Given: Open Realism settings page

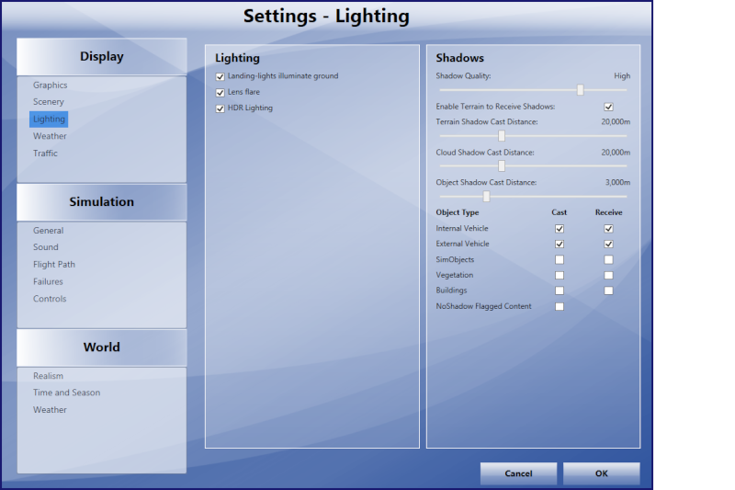Looking at the screenshot, I should click(x=49, y=376).
